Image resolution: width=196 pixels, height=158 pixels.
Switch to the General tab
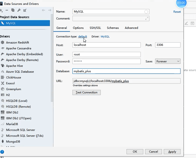[62, 28]
